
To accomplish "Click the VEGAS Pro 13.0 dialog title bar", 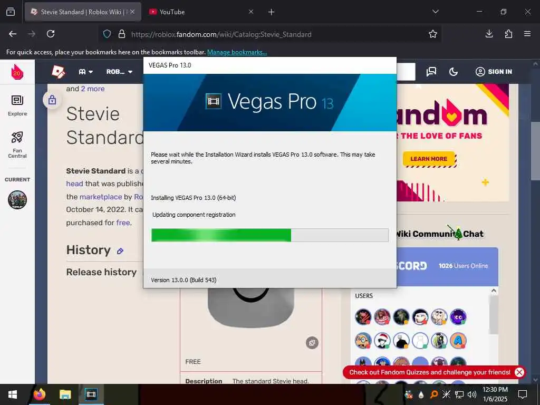I will 269,65.
